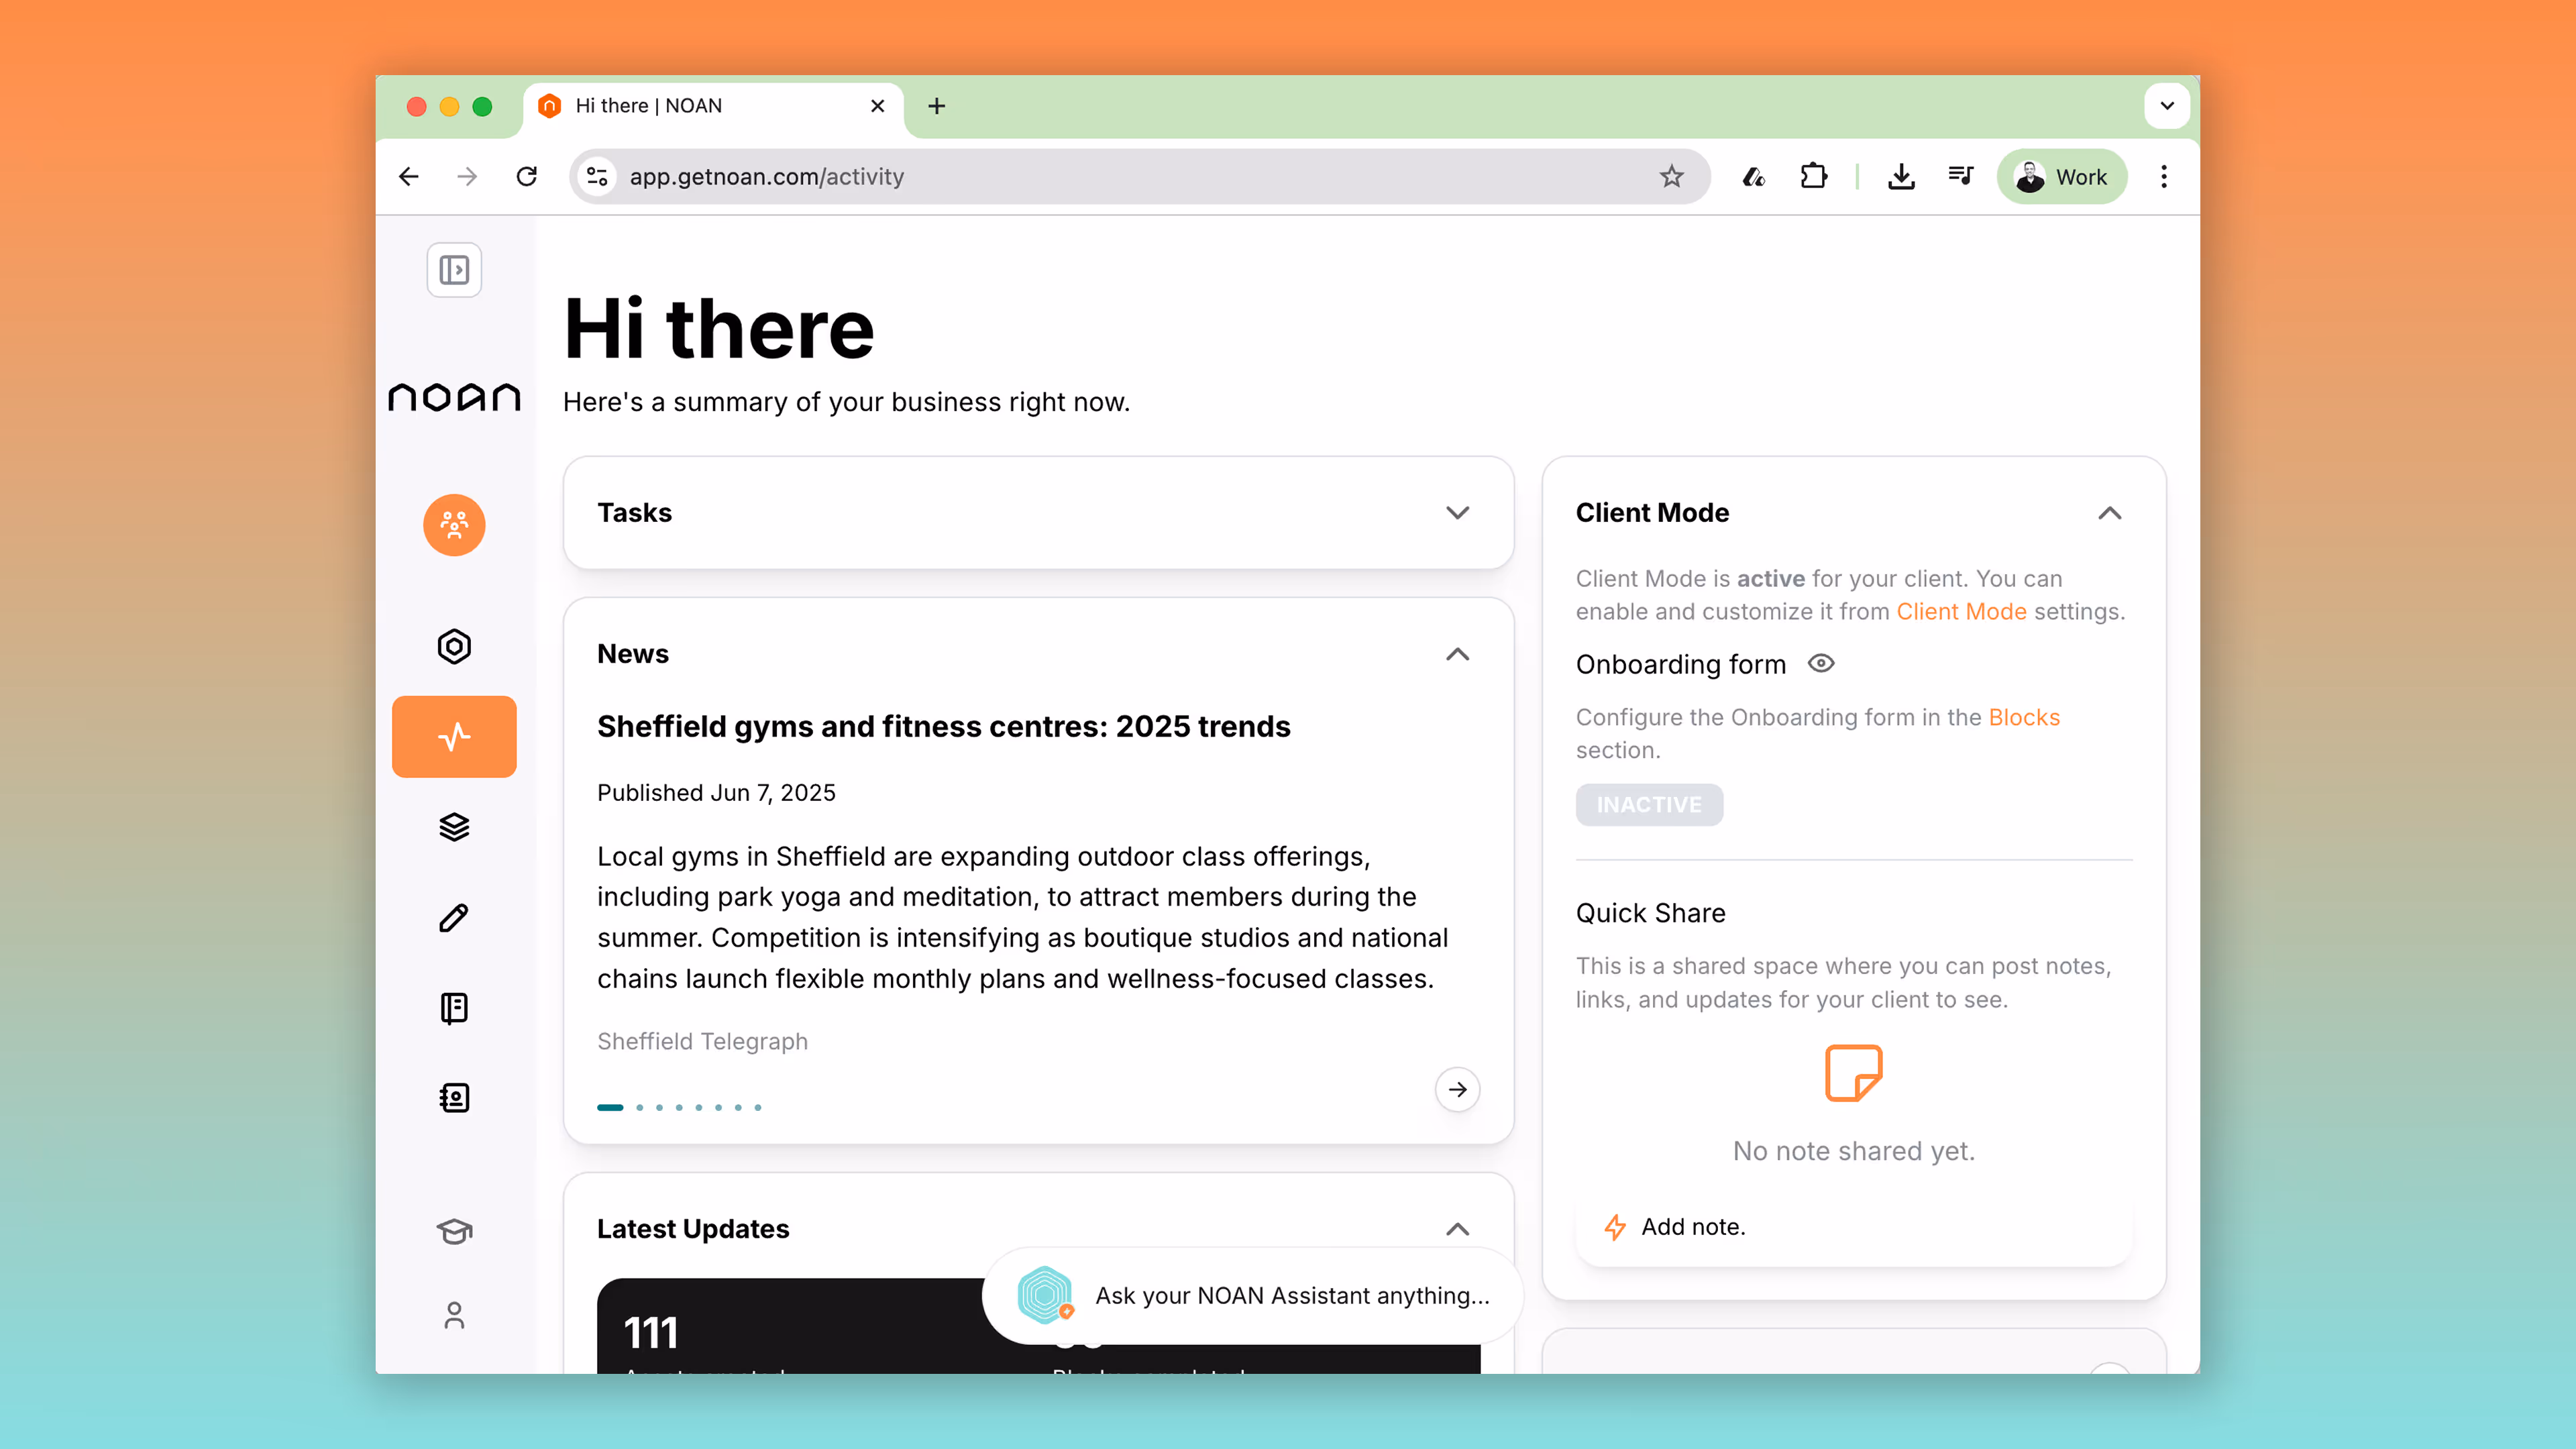Image resolution: width=2576 pixels, height=1449 pixels.
Task: Open the orange team/clients circle icon
Action: 454,525
